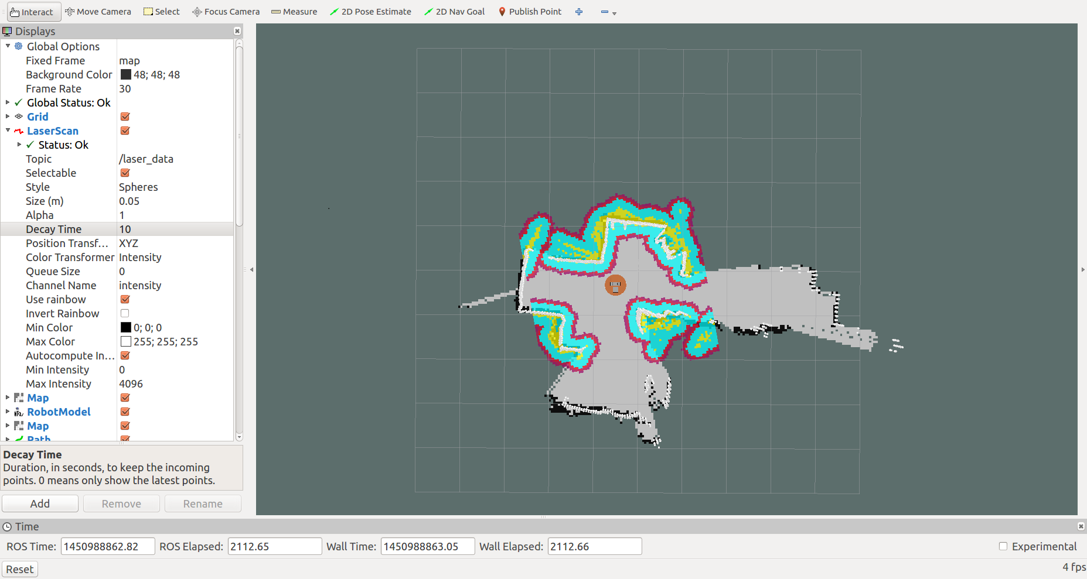
Task: Expand the RobotModel display
Action: click(8, 412)
